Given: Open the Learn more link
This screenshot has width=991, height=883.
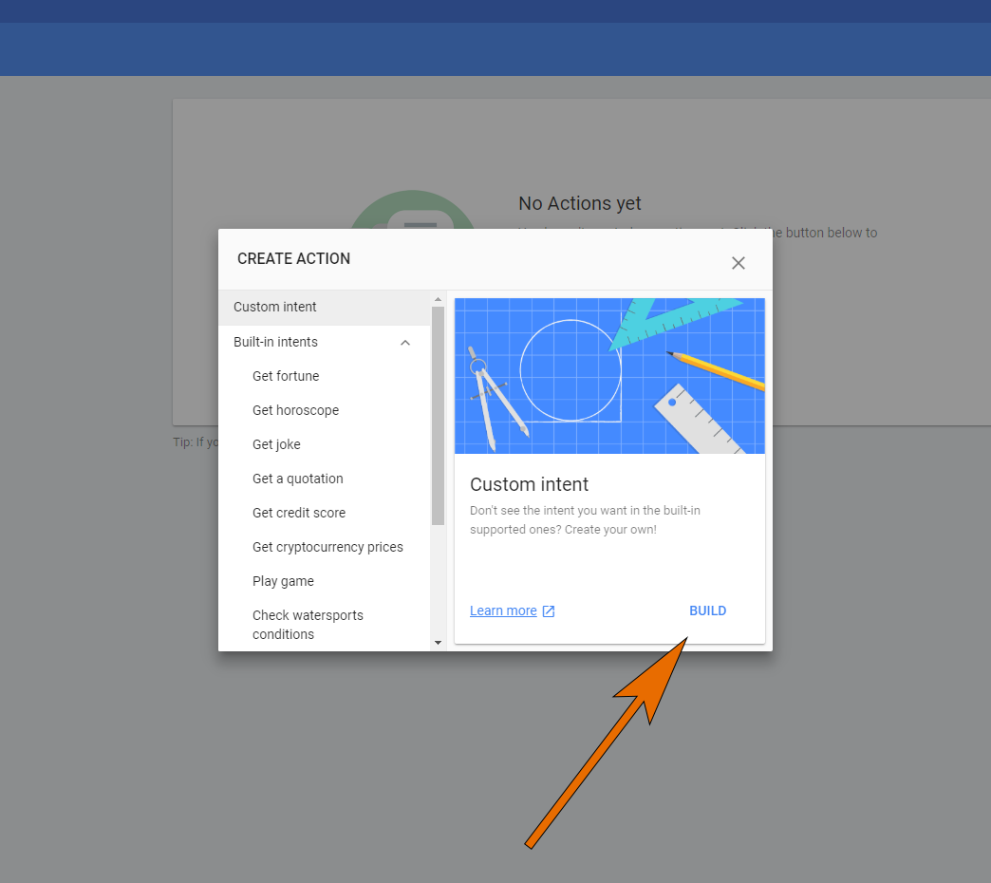Looking at the screenshot, I should (501, 611).
